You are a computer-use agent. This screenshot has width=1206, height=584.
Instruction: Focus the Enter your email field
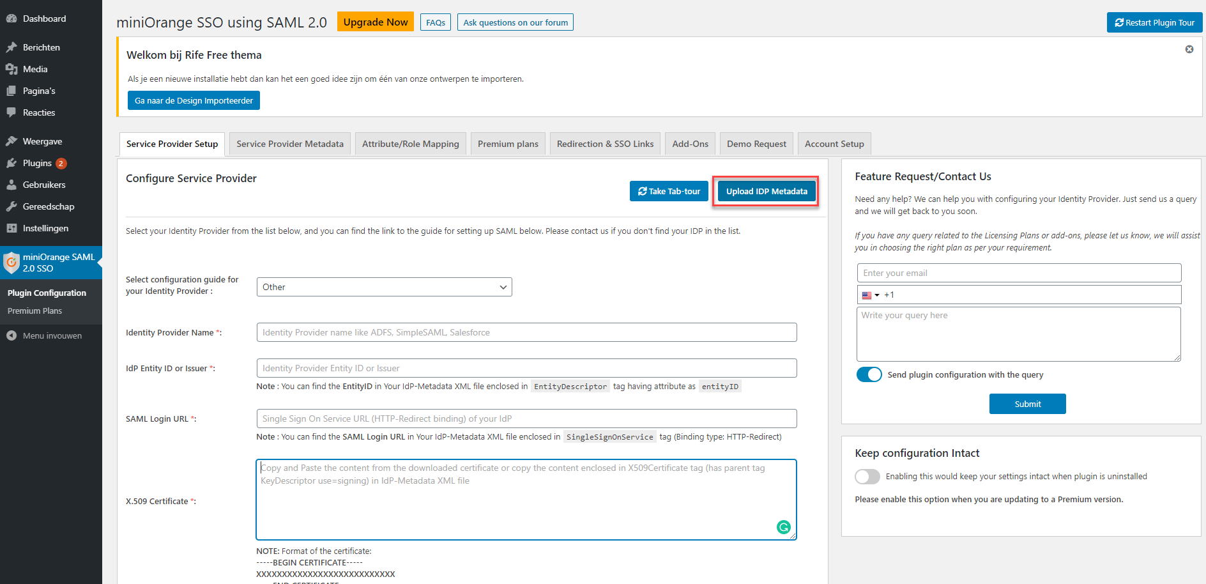coord(1019,273)
